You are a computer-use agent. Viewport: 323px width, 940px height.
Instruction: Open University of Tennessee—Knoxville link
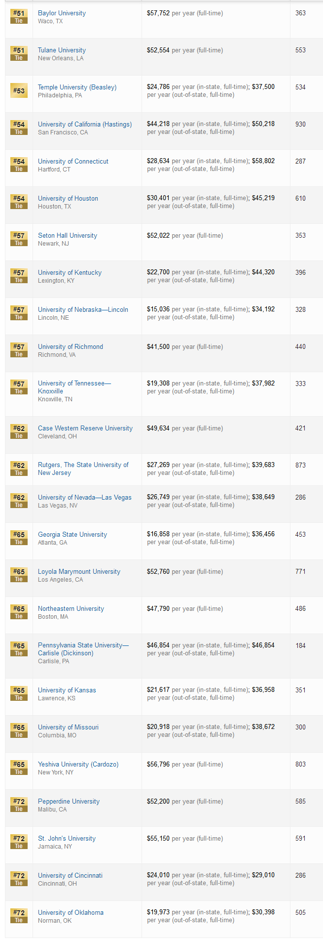(74, 387)
